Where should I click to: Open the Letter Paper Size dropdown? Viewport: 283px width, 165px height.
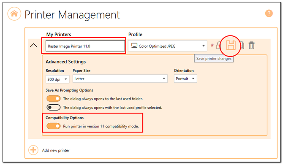pos(120,78)
